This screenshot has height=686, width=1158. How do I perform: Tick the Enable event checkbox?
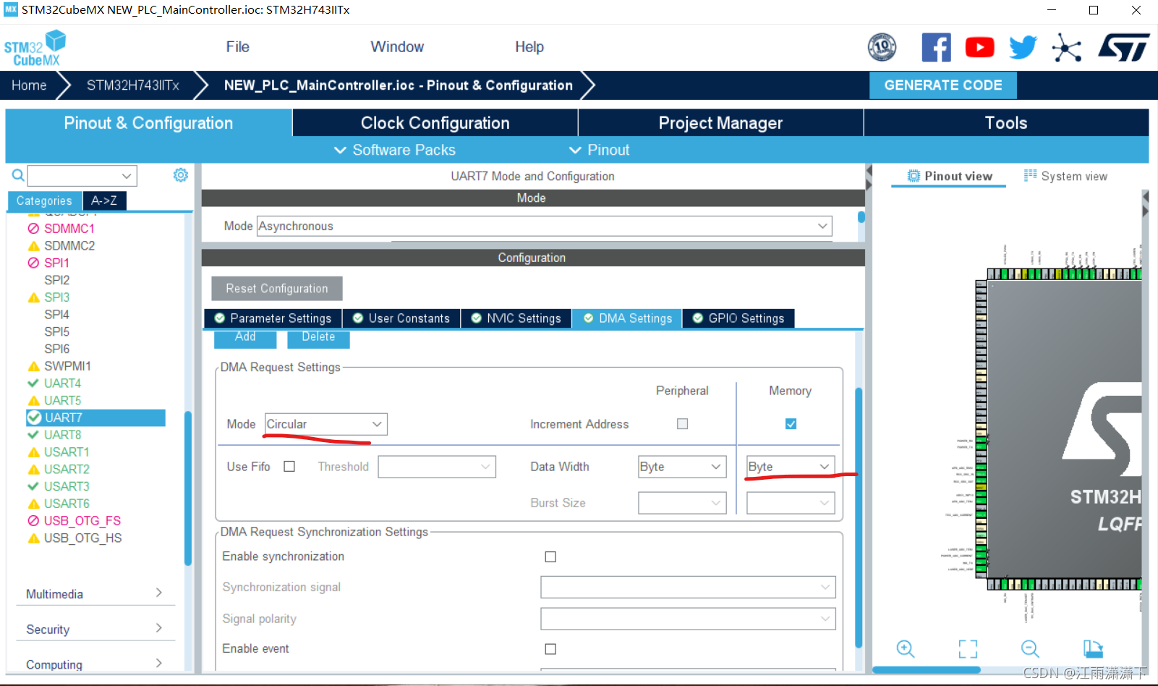pyautogui.click(x=550, y=649)
